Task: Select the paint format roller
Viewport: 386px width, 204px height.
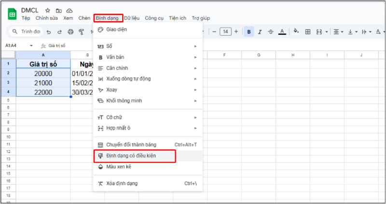Action: [81, 32]
